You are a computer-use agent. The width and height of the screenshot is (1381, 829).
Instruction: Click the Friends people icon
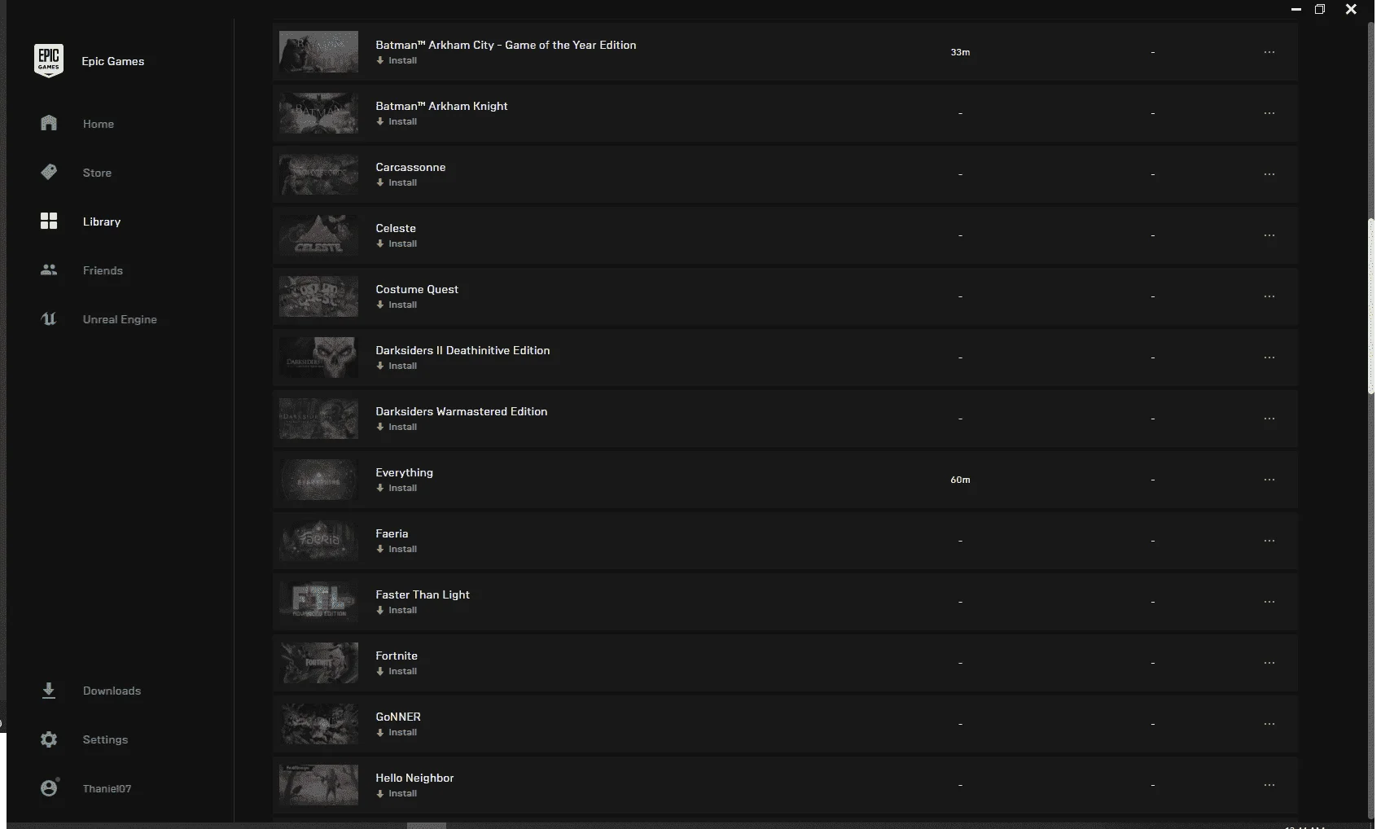[49, 270]
